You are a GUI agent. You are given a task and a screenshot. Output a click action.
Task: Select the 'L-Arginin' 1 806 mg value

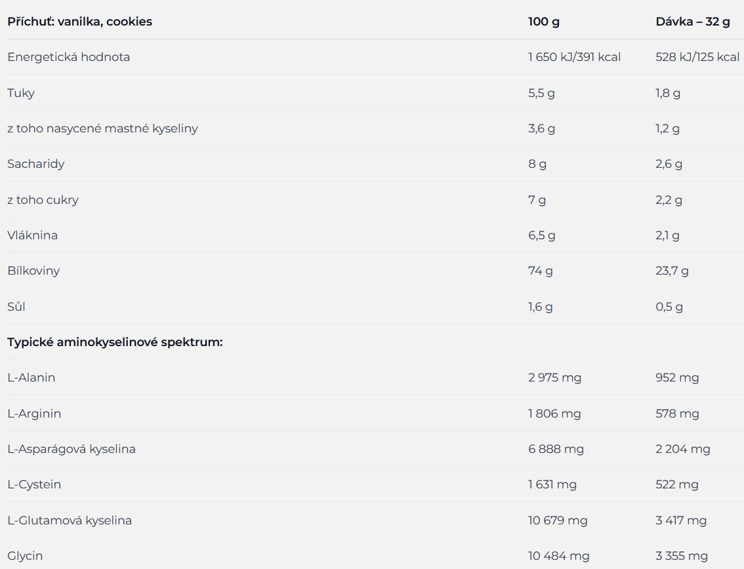coord(554,414)
